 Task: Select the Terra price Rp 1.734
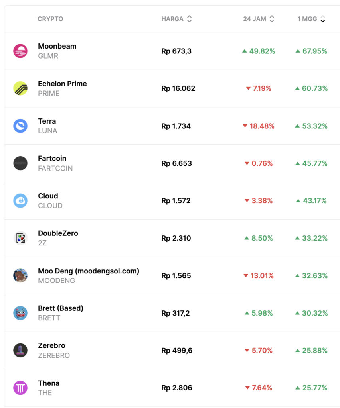tap(176, 126)
